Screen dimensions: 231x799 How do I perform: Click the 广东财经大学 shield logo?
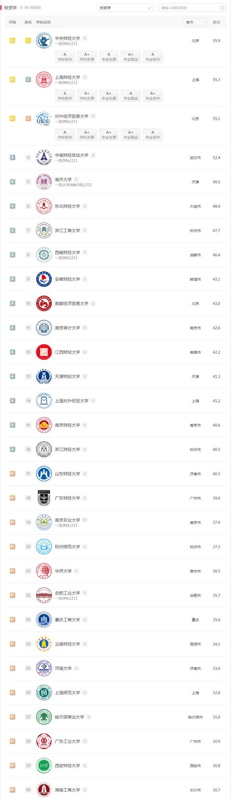click(x=44, y=498)
